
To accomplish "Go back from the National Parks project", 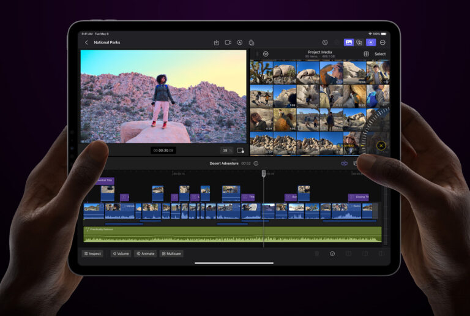I will [86, 42].
